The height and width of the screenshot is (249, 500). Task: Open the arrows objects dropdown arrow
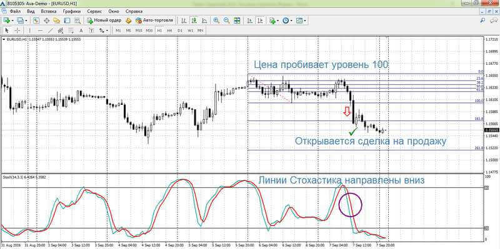point(107,30)
